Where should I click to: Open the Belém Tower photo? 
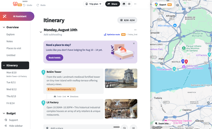click(x=121, y=78)
